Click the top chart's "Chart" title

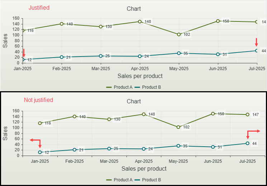134,9
